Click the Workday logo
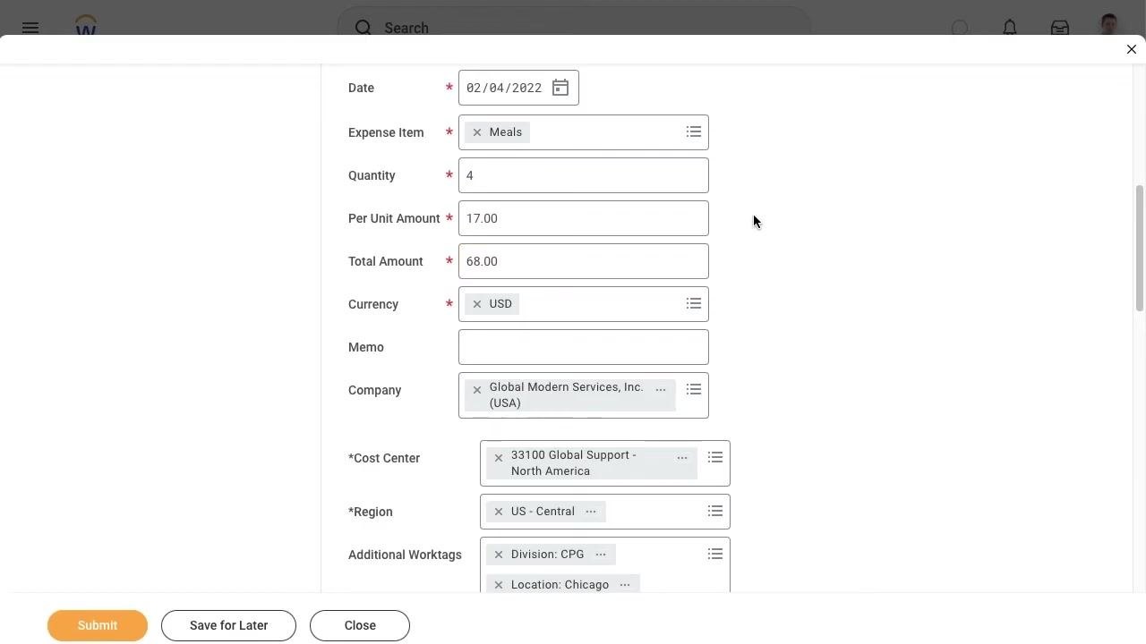 coord(86,25)
